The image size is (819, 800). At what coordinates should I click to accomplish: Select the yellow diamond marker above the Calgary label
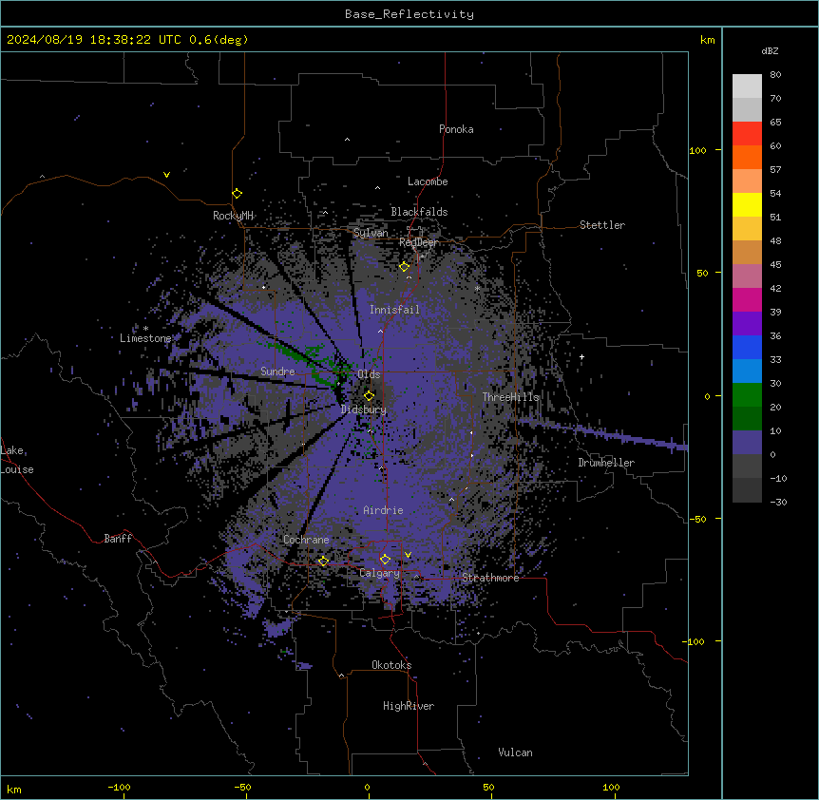coord(385,560)
